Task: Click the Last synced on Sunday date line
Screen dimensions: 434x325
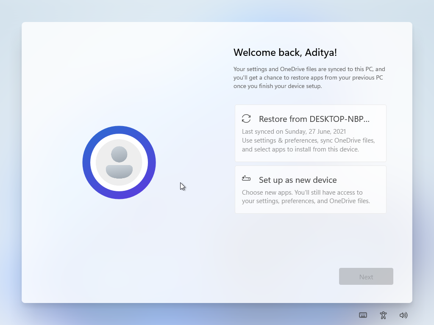Action: click(294, 132)
